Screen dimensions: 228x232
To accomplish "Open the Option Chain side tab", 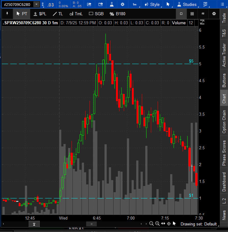I will pyautogui.click(x=224, y=122).
